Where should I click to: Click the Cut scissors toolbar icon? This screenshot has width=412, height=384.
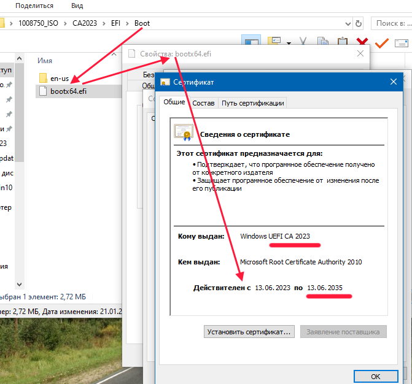pyautogui.click(x=303, y=40)
